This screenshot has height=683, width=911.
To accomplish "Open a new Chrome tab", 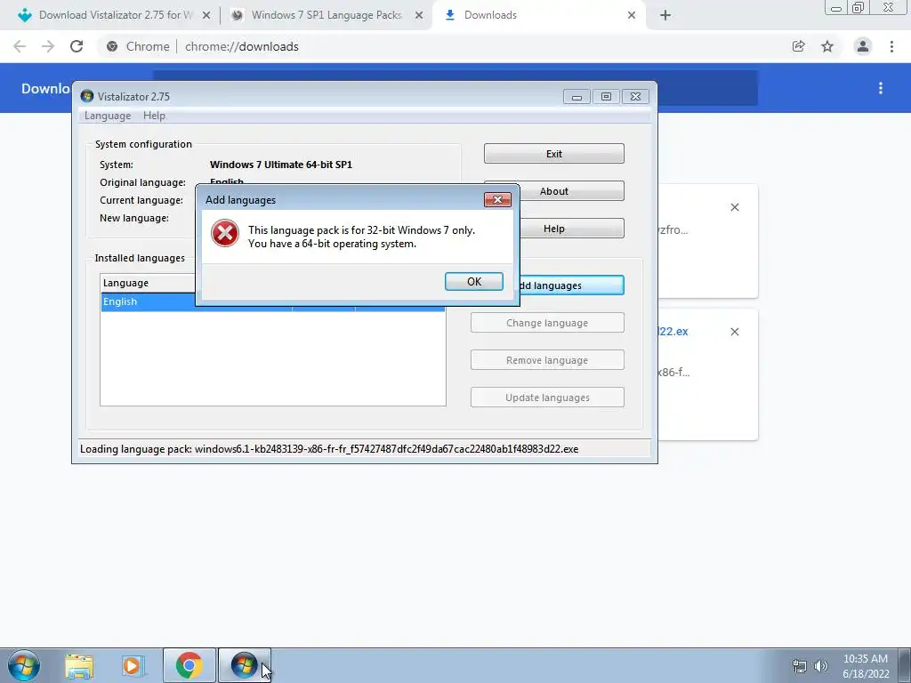I will coord(665,16).
